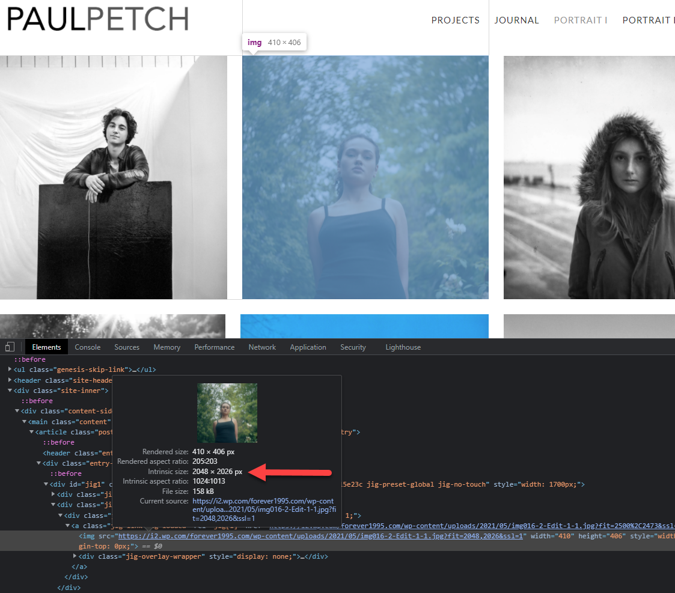
Task: Expand the site-header element node
Action: pyautogui.click(x=10, y=380)
